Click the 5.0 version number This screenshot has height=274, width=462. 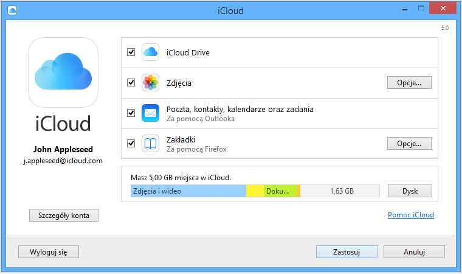coord(445,28)
